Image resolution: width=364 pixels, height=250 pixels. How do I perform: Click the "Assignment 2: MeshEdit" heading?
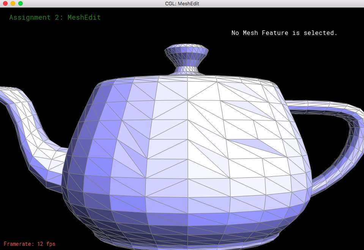[x=55, y=17]
